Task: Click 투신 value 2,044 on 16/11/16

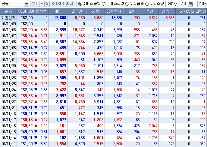Action: (153, 126)
